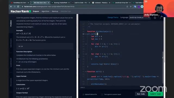This screenshot has height=98, width=174.
Task: Click the 'Constraints' heading
Action: click(21, 85)
